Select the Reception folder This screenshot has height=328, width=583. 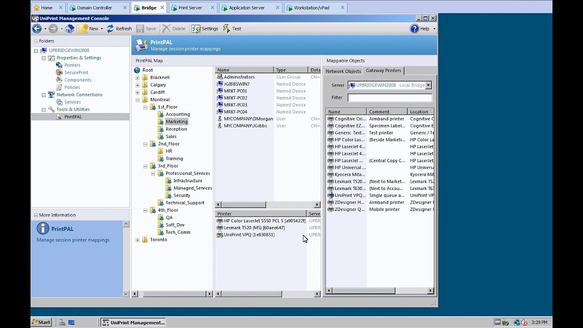(x=176, y=129)
